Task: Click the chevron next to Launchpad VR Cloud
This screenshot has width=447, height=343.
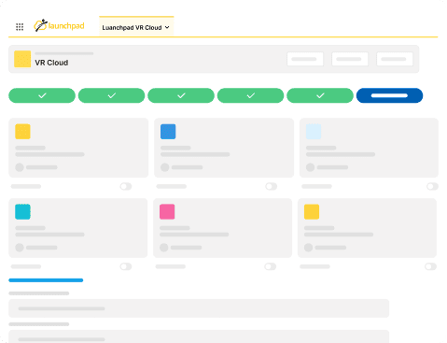Action: [x=167, y=27]
